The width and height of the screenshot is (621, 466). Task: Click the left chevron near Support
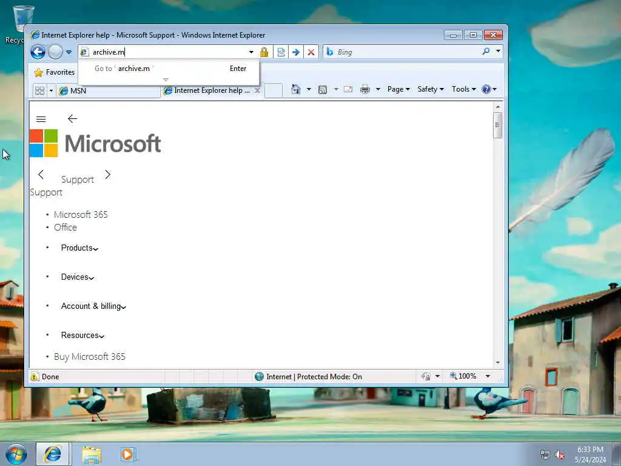[x=41, y=174]
